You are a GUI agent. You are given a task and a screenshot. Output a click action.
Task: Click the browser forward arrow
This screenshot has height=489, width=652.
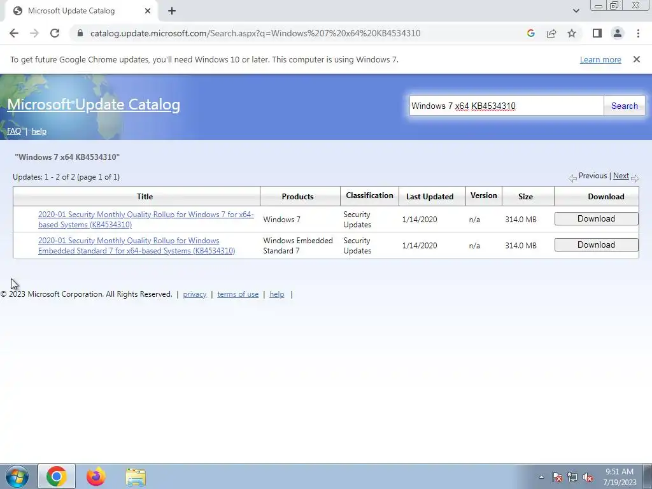point(34,33)
